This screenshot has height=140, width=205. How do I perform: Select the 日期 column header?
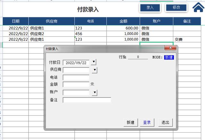click(16, 21)
